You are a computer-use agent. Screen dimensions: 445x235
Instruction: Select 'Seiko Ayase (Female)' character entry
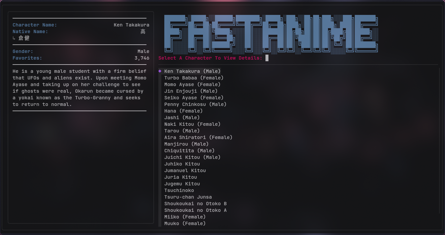click(194, 97)
